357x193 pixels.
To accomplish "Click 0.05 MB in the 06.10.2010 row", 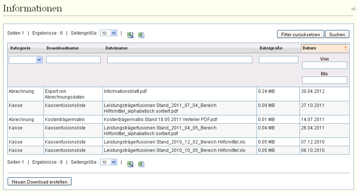I will pos(266,150).
